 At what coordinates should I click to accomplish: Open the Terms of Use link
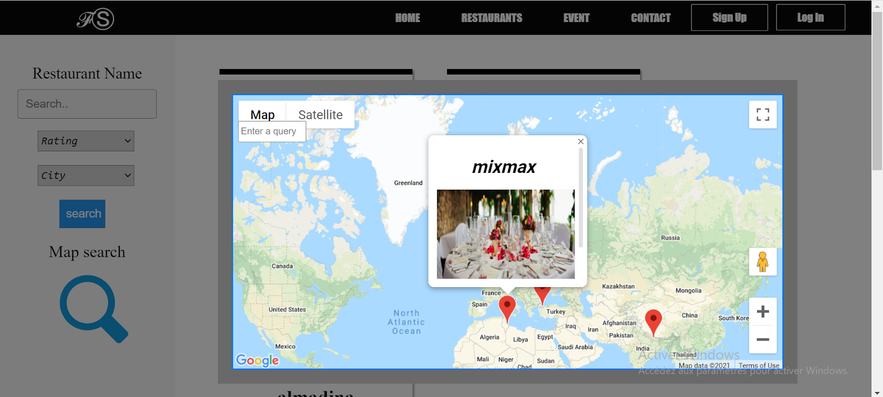pyautogui.click(x=759, y=366)
